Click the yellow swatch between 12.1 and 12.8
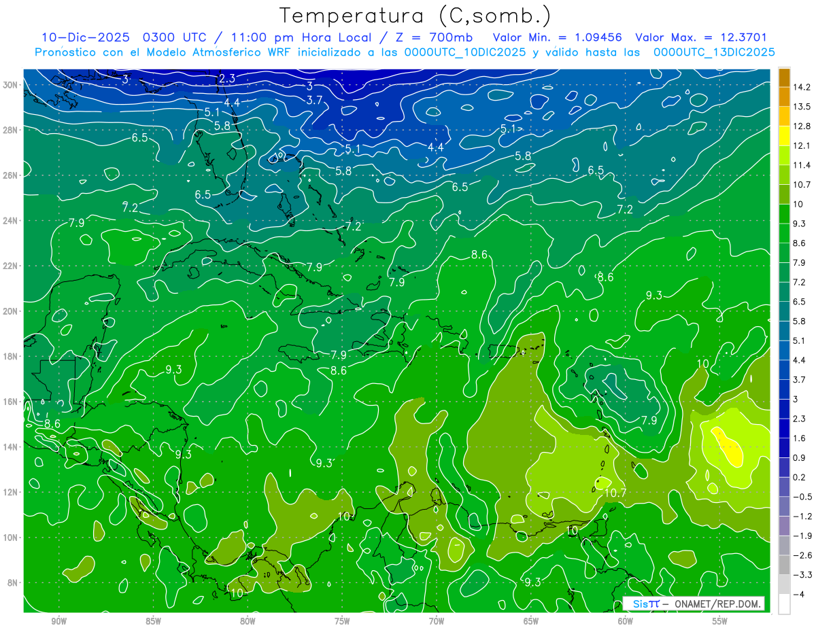This screenshot has height=630, width=816. (x=784, y=136)
